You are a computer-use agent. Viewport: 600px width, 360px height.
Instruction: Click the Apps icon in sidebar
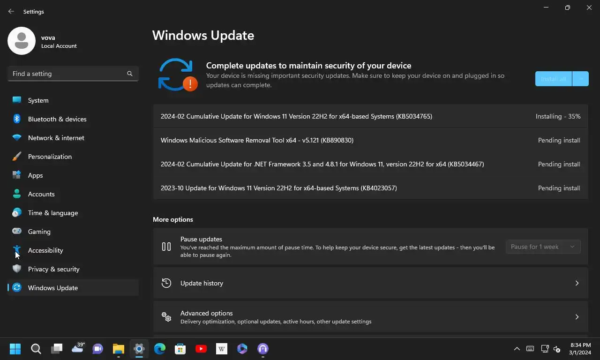coord(17,175)
